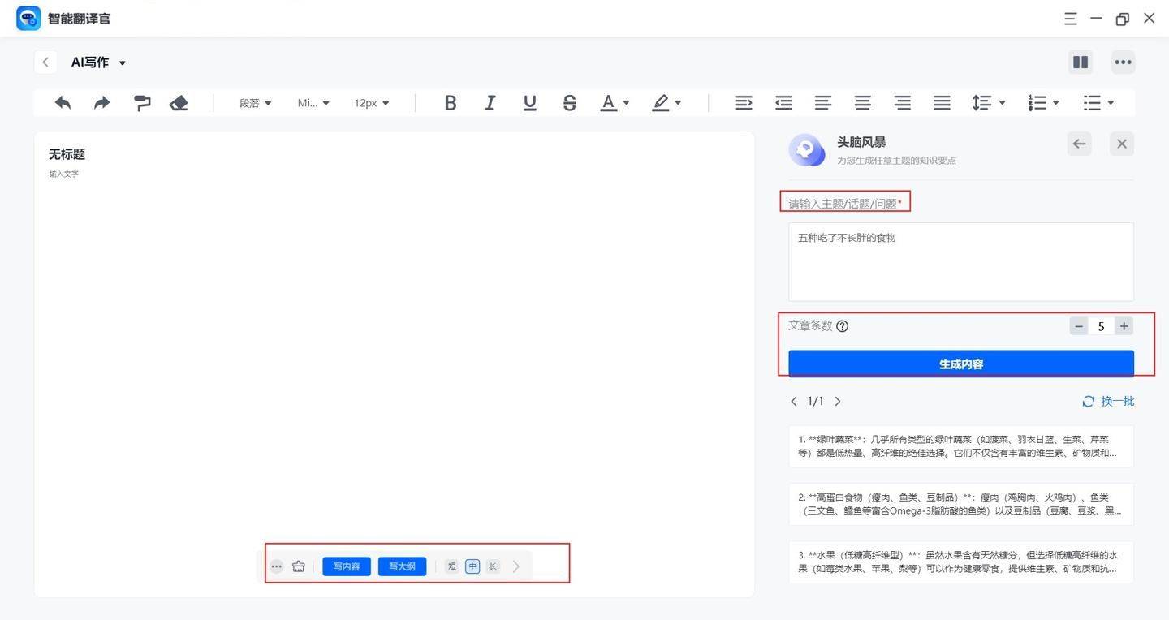Screen dimensions: 1169x620
Task: Click the undo arrow icon
Action: [x=63, y=103]
